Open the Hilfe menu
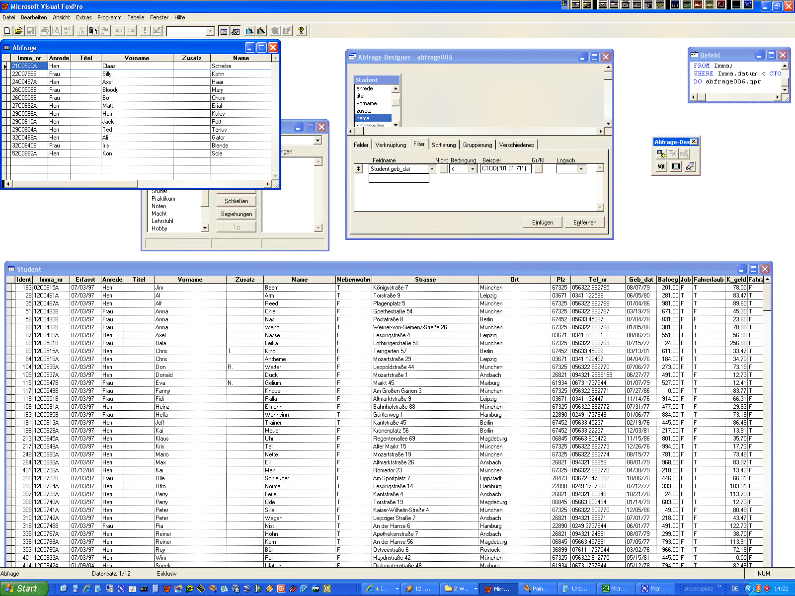Image resolution: width=795 pixels, height=596 pixels. coord(179,17)
